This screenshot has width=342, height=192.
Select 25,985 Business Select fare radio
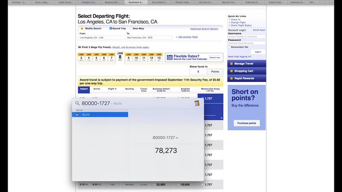[154, 185]
